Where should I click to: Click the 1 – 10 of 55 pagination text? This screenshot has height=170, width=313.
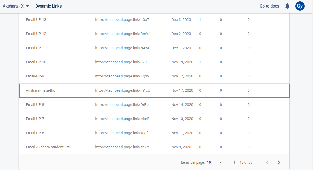[x=243, y=162]
